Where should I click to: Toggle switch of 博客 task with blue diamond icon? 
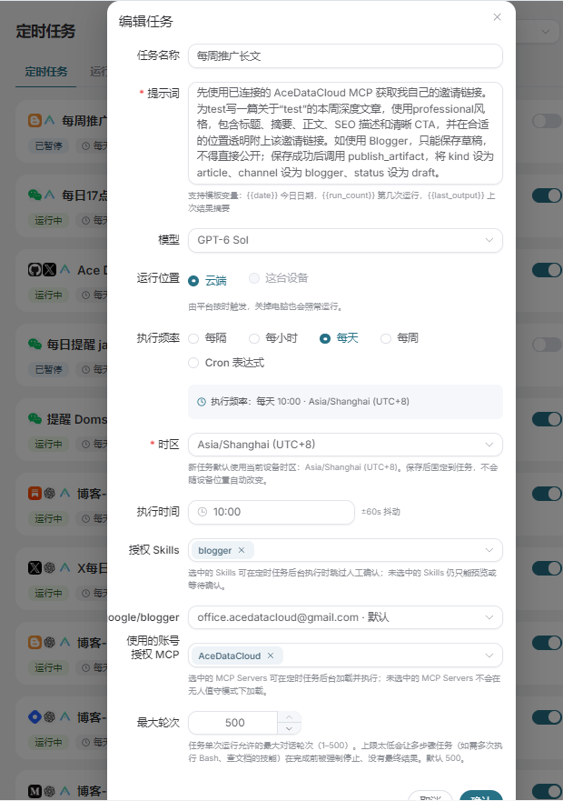coord(547,717)
